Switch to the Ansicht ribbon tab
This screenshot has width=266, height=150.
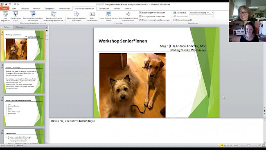(x=117, y=9)
